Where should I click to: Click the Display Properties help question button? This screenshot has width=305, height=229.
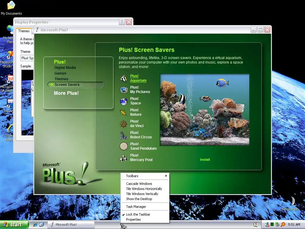pyautogui.click(x=122, y=22)
